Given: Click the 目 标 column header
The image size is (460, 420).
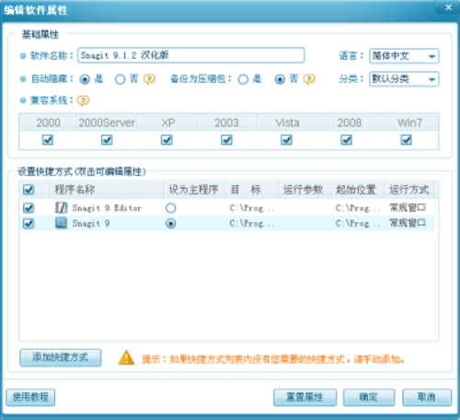Looking at the screenshot, I should tap(251, 190).
